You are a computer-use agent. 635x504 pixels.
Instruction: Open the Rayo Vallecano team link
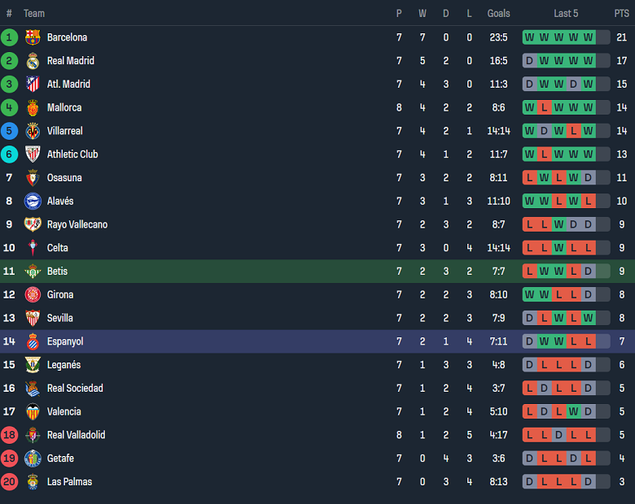pyautogui.click(x=77, y=224)
